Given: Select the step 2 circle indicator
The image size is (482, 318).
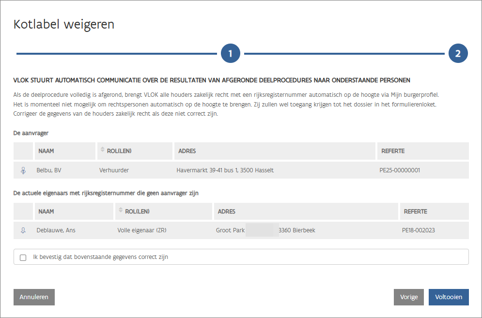Looking at the screenshot, I should pyautogui.click(x=458, y=53).
